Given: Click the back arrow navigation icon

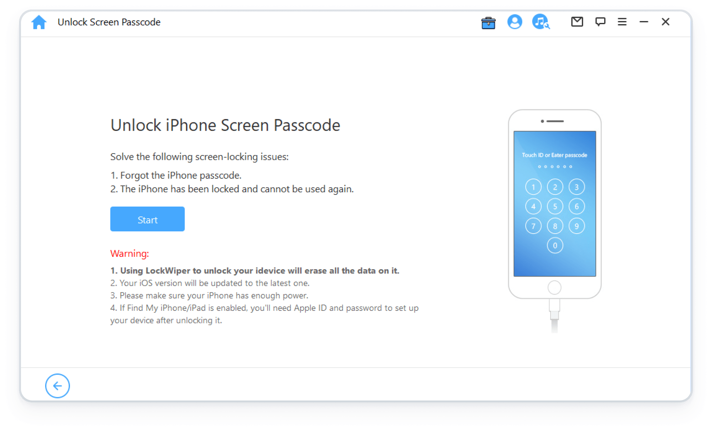Looking at the screenshot, I should click(57, 386).
